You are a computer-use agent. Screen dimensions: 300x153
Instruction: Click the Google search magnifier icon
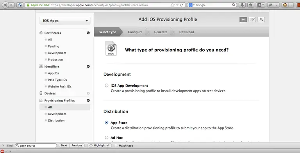pos(234,5)
